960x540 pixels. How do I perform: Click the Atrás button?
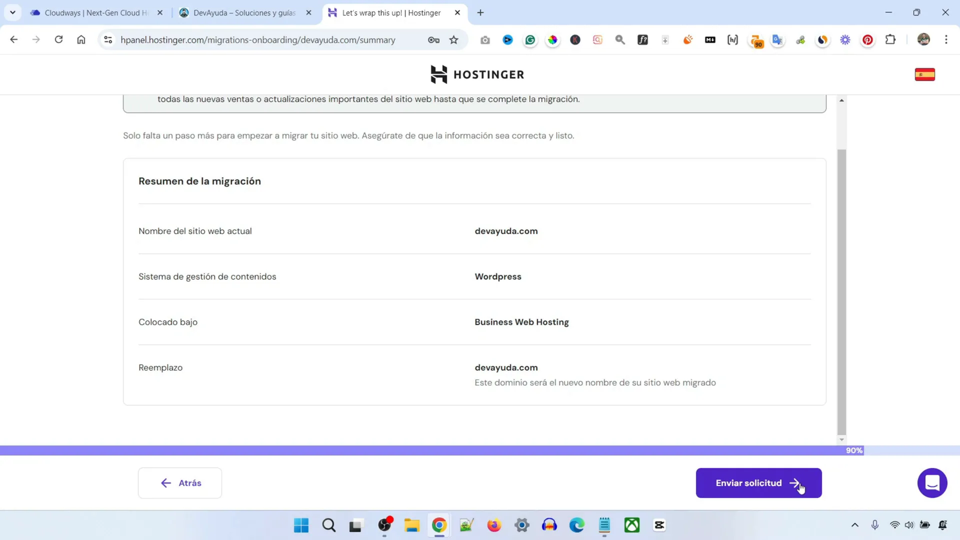179,482
